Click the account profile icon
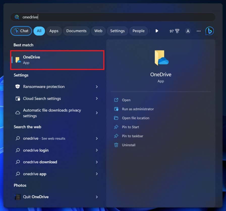 tap(188, 31)
